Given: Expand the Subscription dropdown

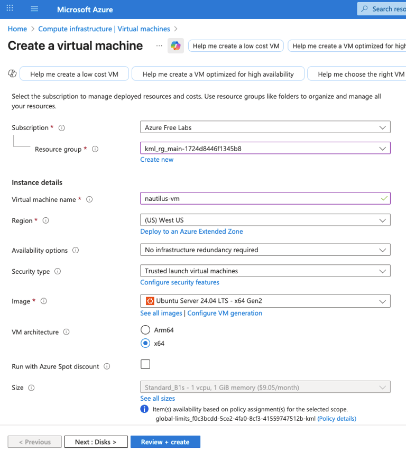Looking at the screenshot, I should point(265,127).
